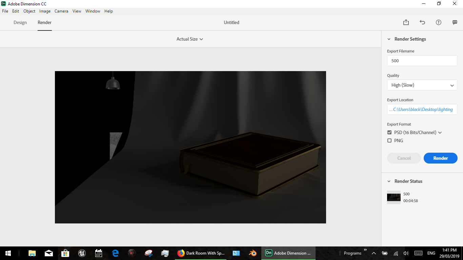Collapse the Render Status section
This screenshot has width=463, height=260.
point(389,181)
